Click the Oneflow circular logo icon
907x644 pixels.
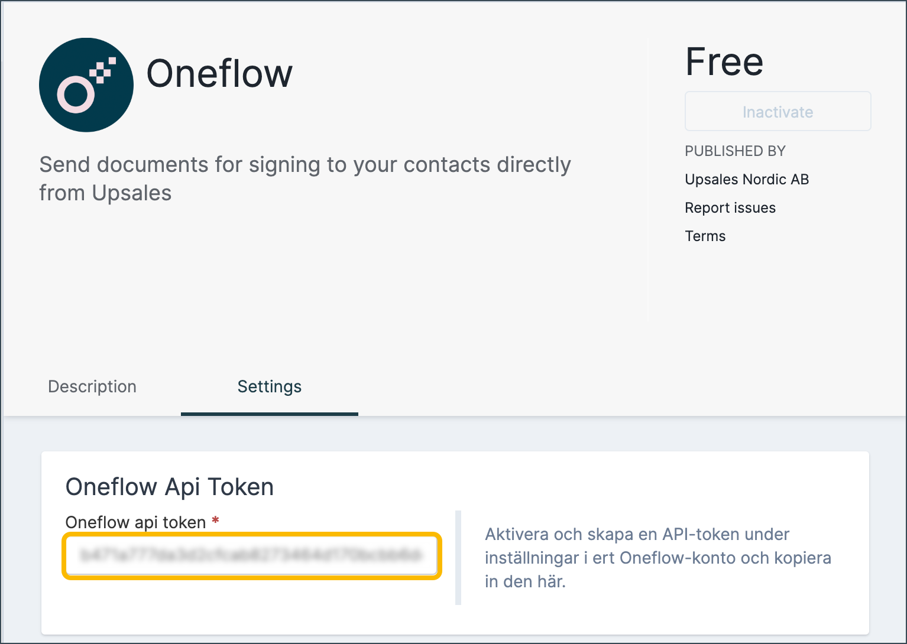pos(86,84)
